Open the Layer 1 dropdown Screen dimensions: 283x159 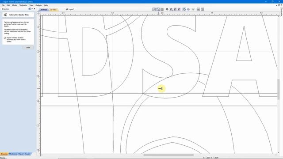(71, 9)
